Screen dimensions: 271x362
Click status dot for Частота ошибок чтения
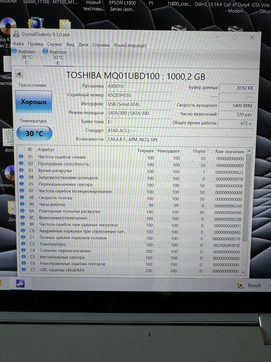[x=21, y=156]
